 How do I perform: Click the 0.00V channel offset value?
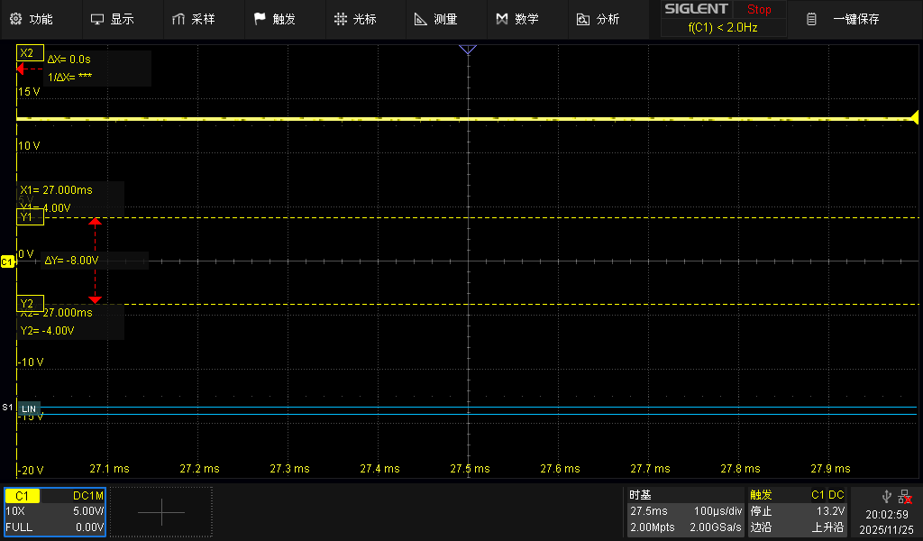tap(89, 527)
